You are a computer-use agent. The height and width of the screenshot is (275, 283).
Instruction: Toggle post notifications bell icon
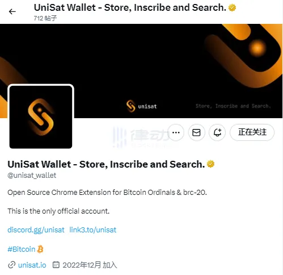pyautogui.click(x=217, y=132)
